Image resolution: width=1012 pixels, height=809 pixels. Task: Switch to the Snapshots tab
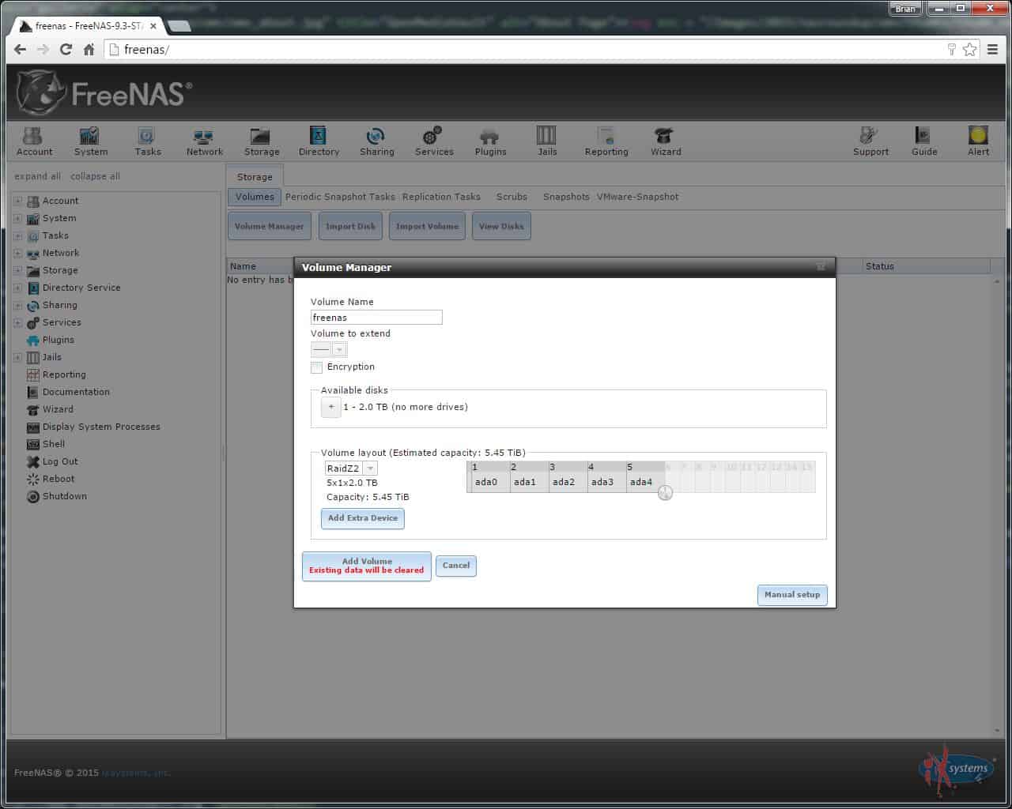click(566, 197)
